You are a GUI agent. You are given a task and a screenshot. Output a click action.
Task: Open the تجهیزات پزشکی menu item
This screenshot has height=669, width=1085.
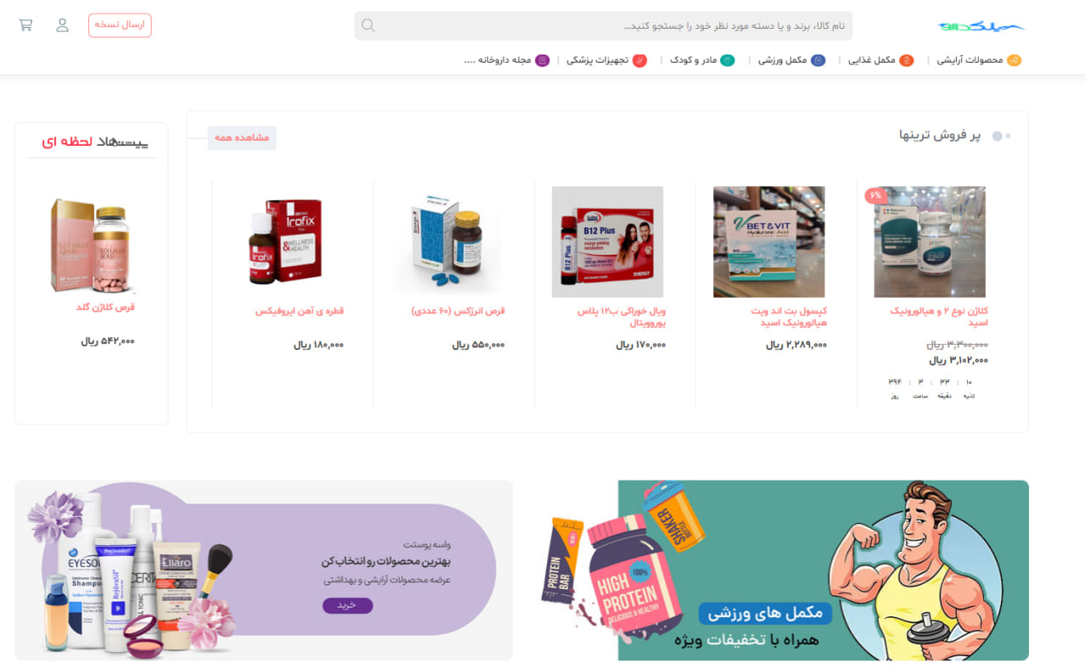[598, 60]
